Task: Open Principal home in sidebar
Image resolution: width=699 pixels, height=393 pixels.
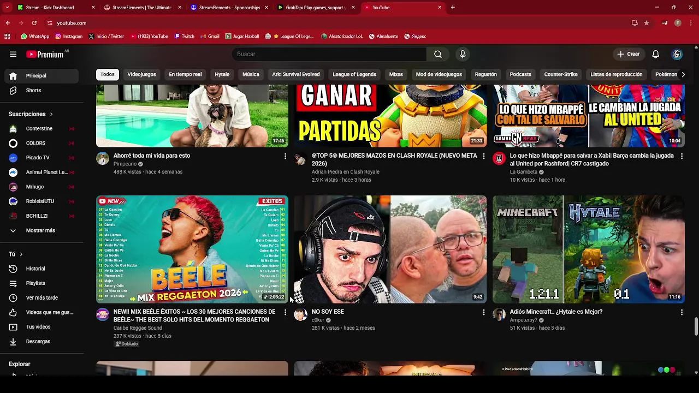Action: pyautogui.click(x=43, y=76)
